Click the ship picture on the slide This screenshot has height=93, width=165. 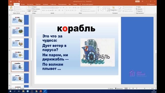(x=97, y=52)
